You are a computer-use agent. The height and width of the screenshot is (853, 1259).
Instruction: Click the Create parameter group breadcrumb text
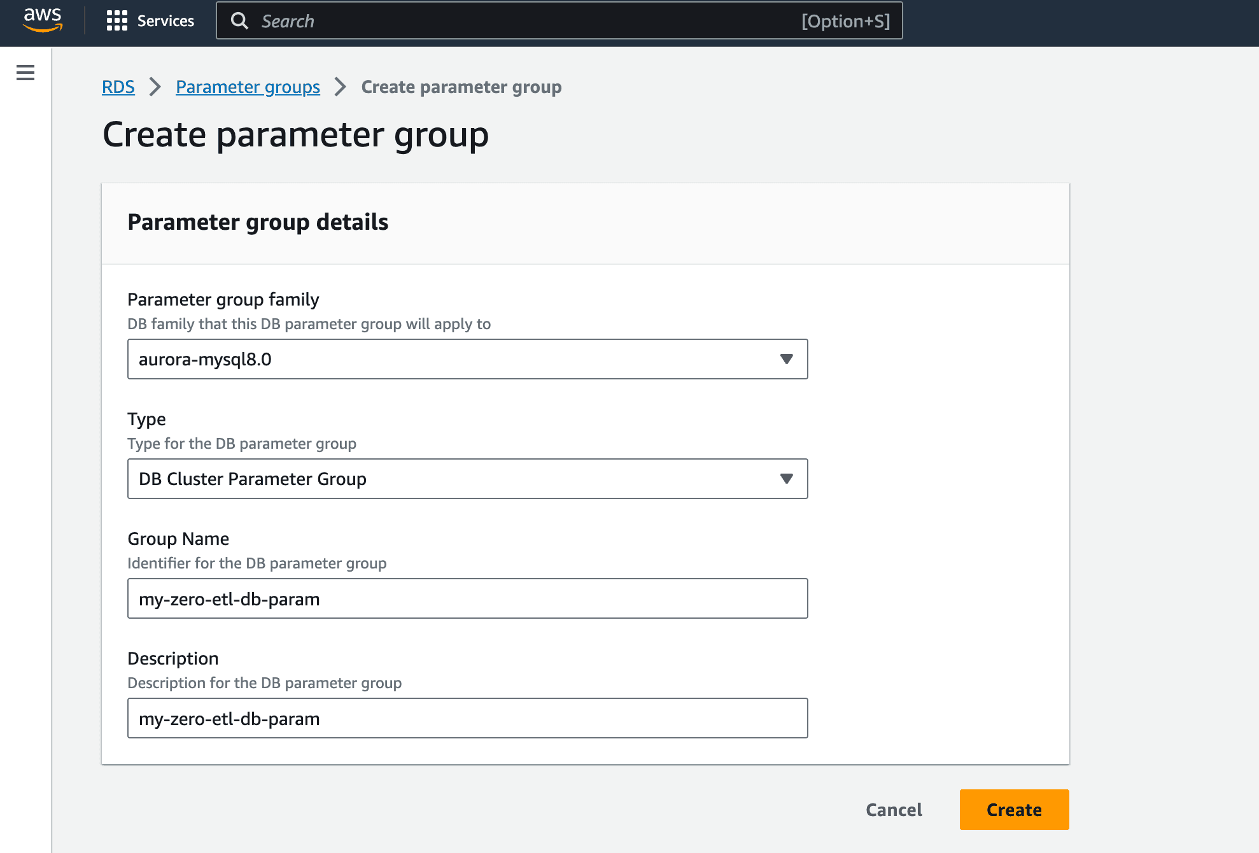tap(461, 87)
